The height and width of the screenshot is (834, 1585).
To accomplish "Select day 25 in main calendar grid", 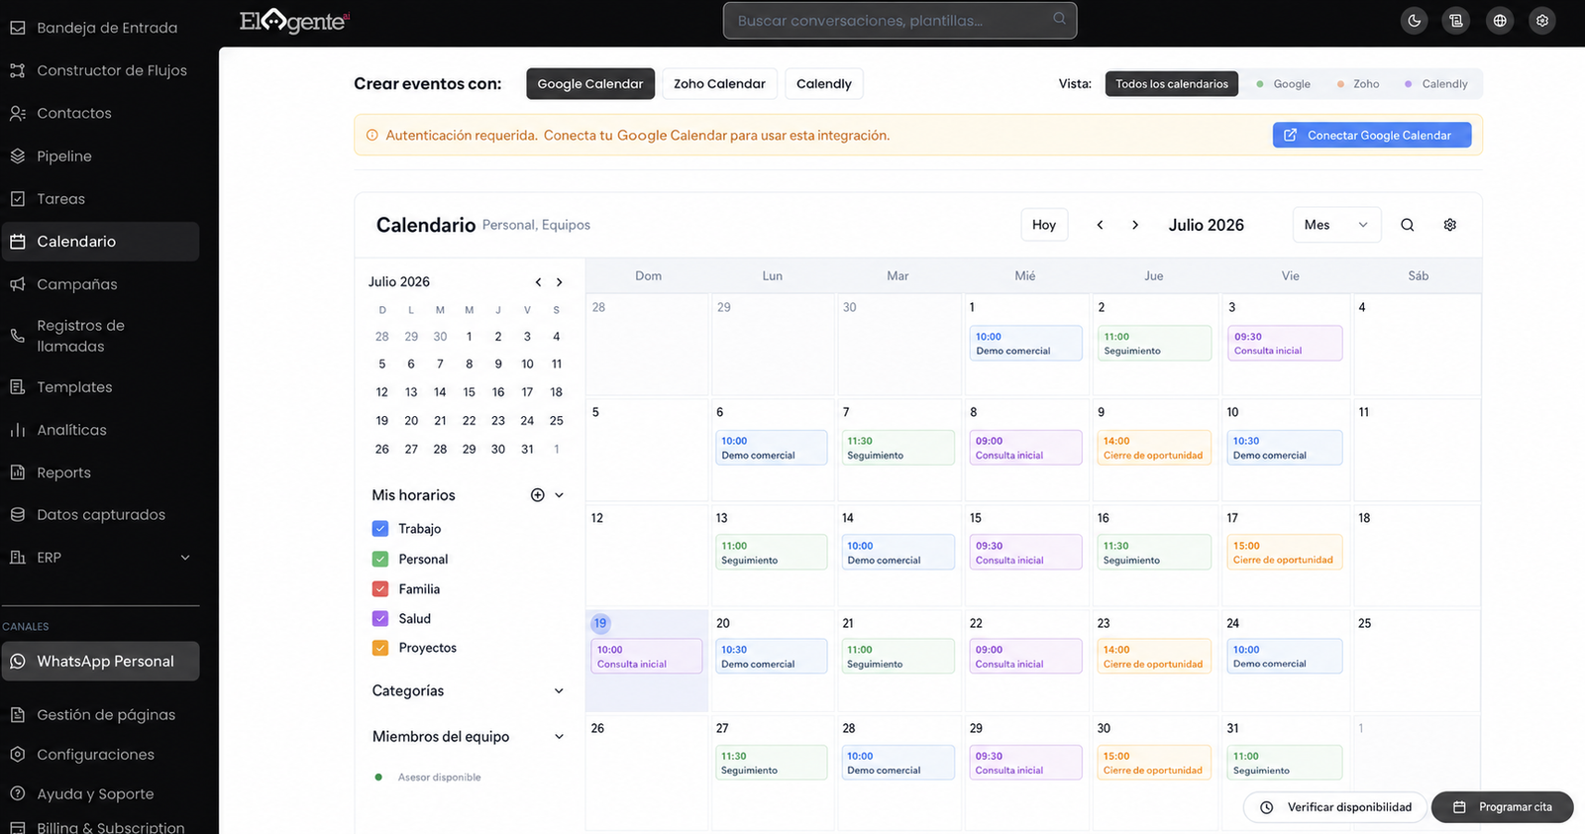I will (1417, 659).
